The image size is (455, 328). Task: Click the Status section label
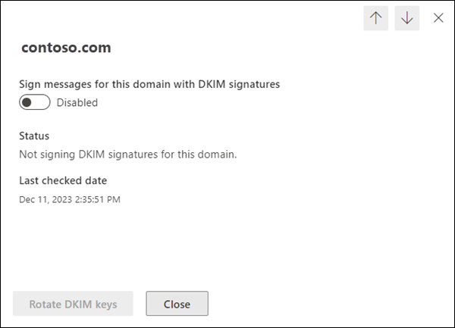pos(34,136)
